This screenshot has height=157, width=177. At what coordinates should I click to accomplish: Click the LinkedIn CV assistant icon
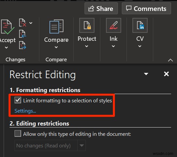tap(140, 26)
